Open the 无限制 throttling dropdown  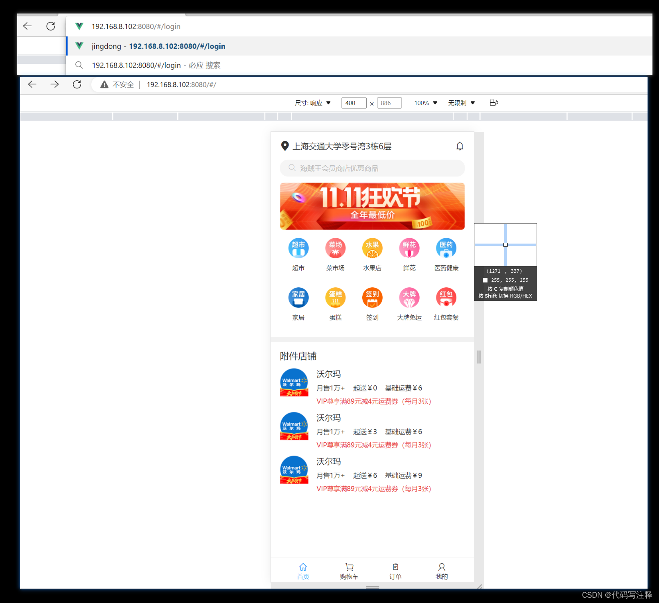(x=461, y=103)
